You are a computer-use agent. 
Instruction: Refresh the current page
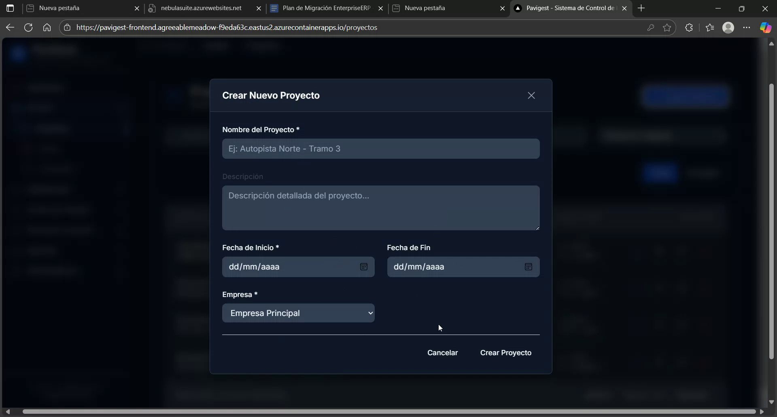(28, 27)
